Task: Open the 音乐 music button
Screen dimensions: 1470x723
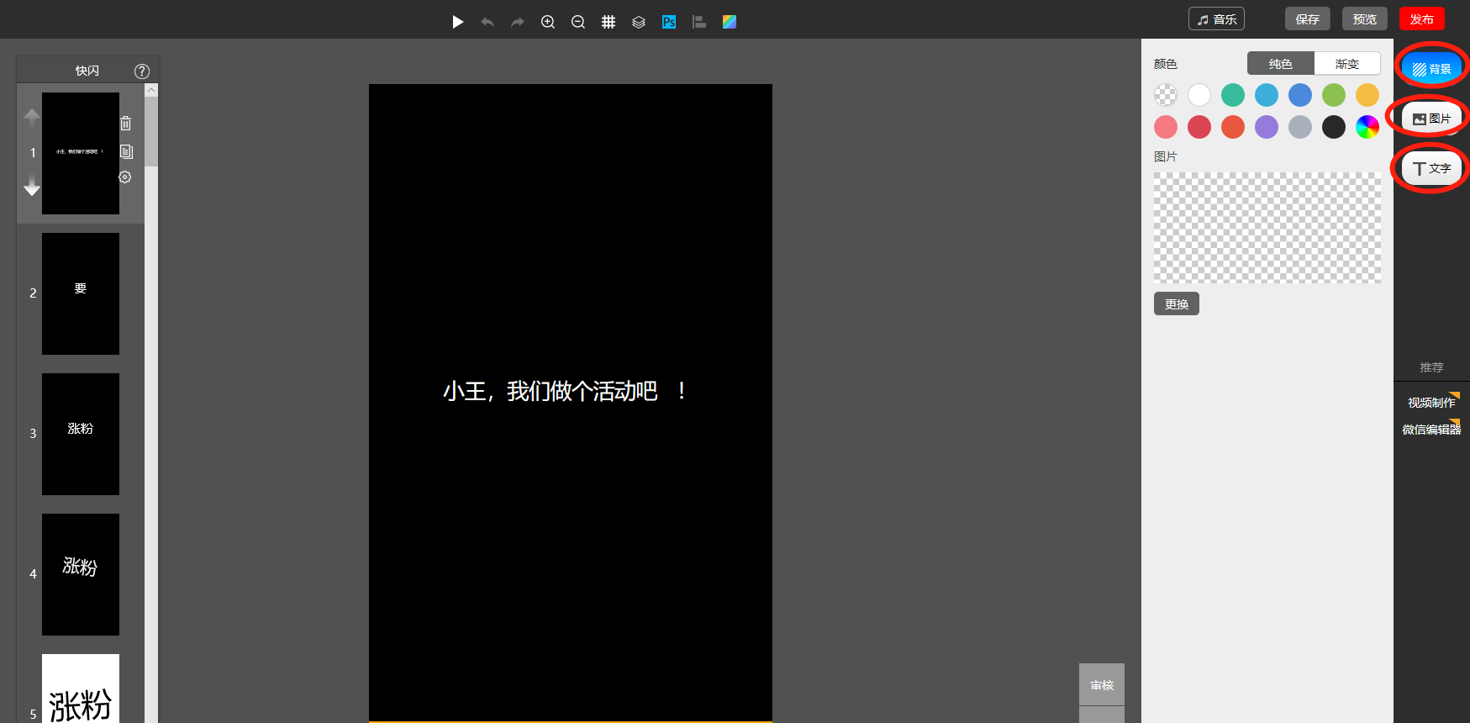Action: click(x=1216, y=18)
